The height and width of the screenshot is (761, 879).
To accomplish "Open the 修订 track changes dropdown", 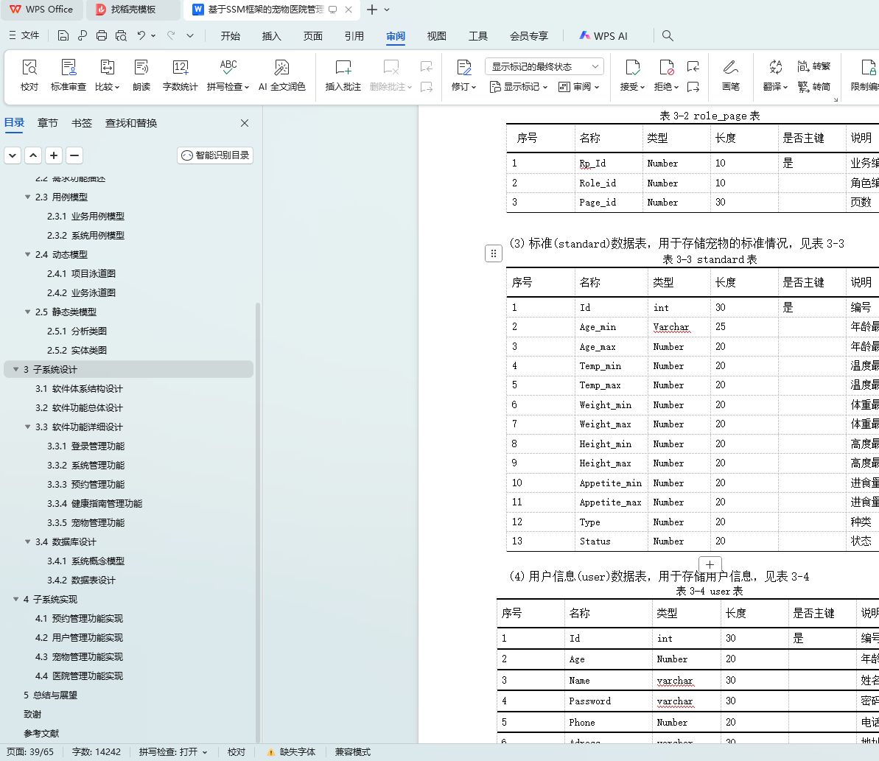I will click(x=463, y=87).
